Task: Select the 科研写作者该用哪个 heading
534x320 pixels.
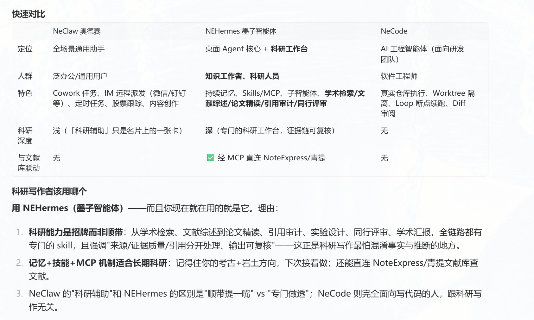Action: (x=49, y=191)
